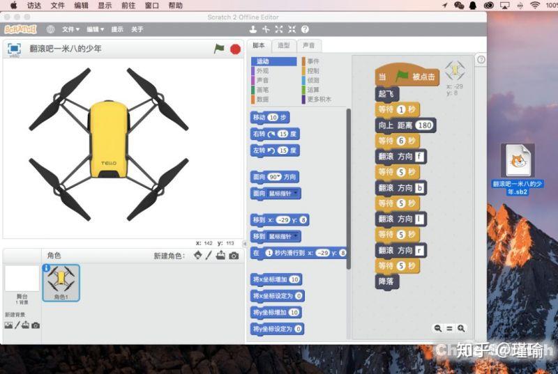Select the block Help question tool
This screenshot has width=558, height=374.
point(305,29)
